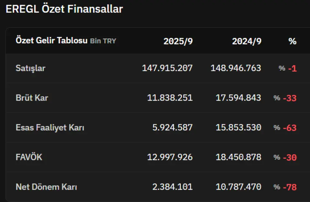Open the Brüt Kar row label
The height and width of the screenshot is (202, 310).
[32, 98]
